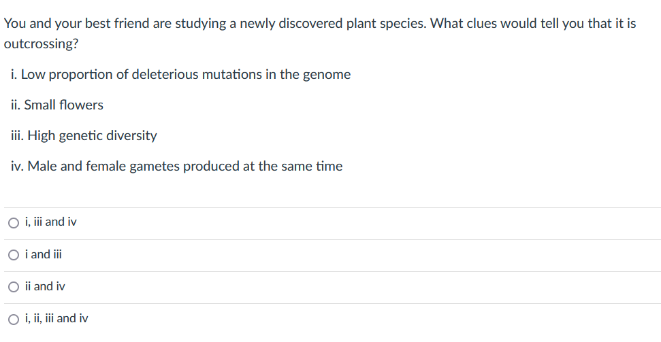Click the "iii. High genetic diversity" statement

84,136
